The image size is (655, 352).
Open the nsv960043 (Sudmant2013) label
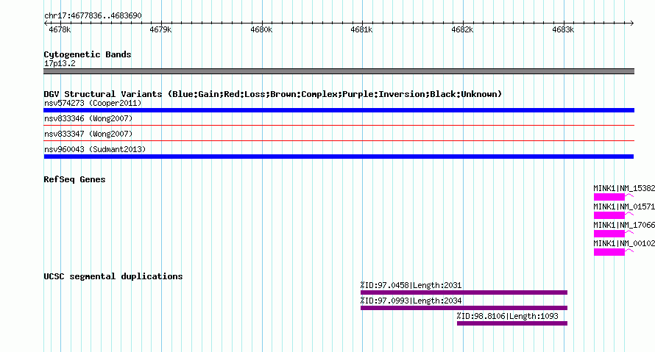click(x=95, y=149)
